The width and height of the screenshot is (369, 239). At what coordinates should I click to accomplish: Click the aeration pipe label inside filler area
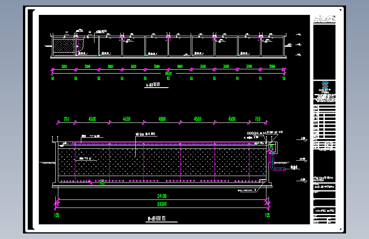click(x=85, y=159)
